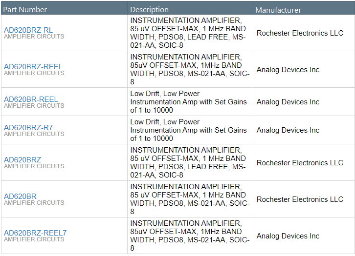The width and height of the screenshot is (355, 256).
Task: Open the plain AD620BRZ part link
Action: point(22,159)
